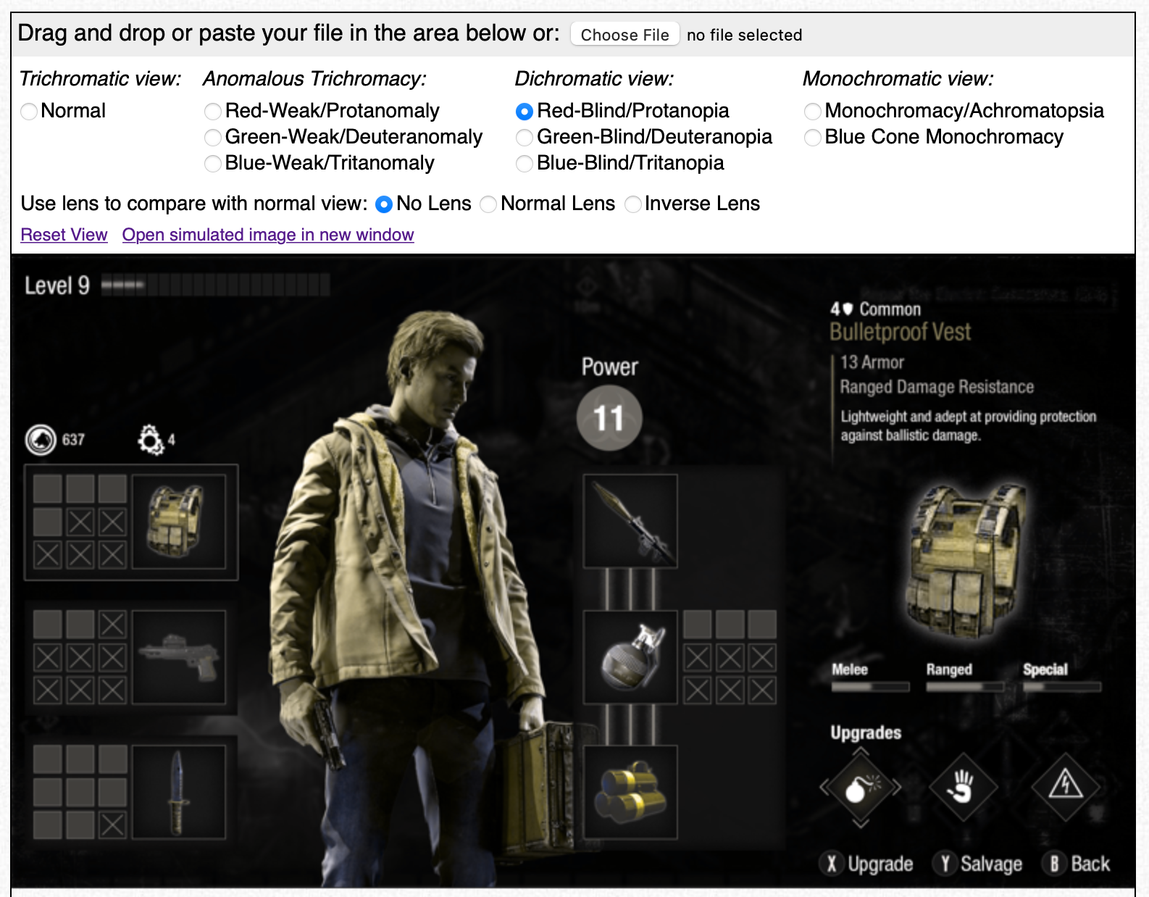Click the bulletproof vest inventory slot icon
Image resolution: width=1149 pixels, height=897 pixels.
[179, 522]
